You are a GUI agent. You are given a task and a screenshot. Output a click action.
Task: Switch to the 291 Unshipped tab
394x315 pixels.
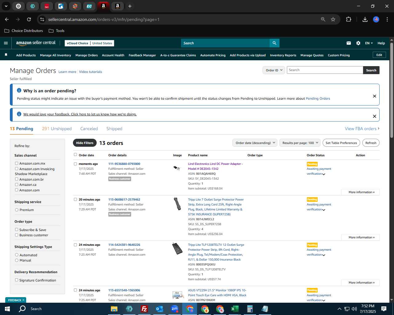coord(57,129)
